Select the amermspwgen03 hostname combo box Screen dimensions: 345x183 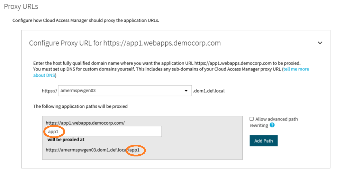coord(125,90)
